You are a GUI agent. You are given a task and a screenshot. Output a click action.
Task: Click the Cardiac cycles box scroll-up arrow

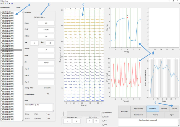pos(178,120)
